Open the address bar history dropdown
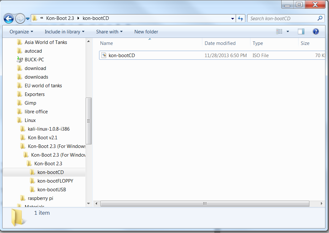This screenshot has height=233, width=329. tap(232, 19)
